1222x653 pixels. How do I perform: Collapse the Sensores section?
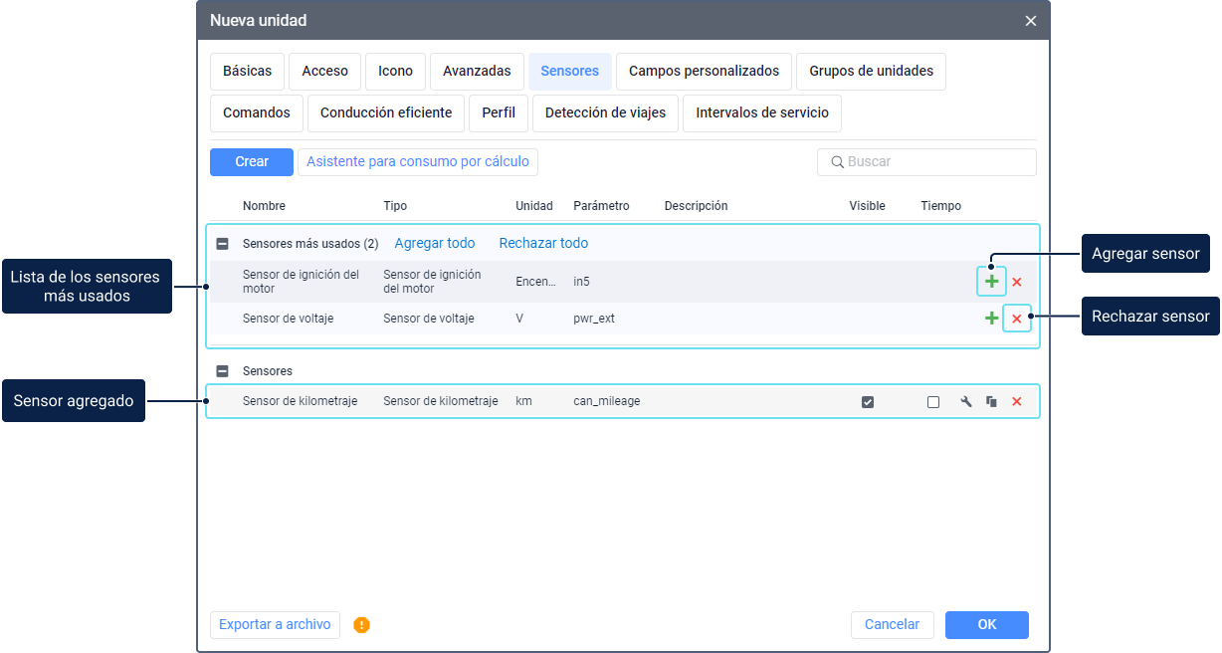click(x=223, y=371)
